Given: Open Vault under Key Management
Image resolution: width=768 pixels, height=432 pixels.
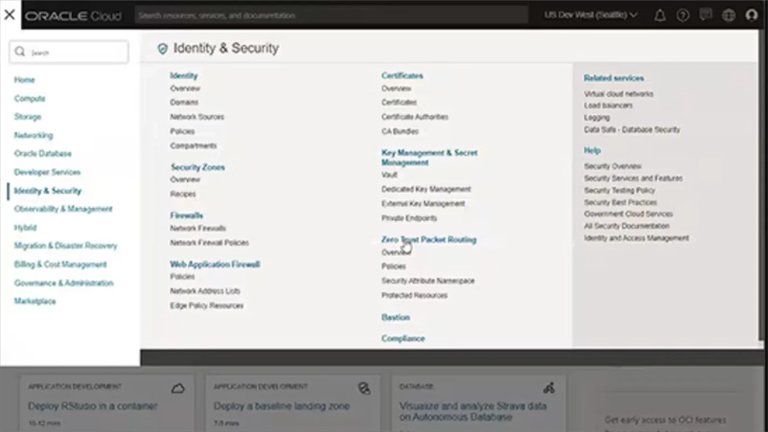Looking at the screenshot, I should (x=389, y=175).
